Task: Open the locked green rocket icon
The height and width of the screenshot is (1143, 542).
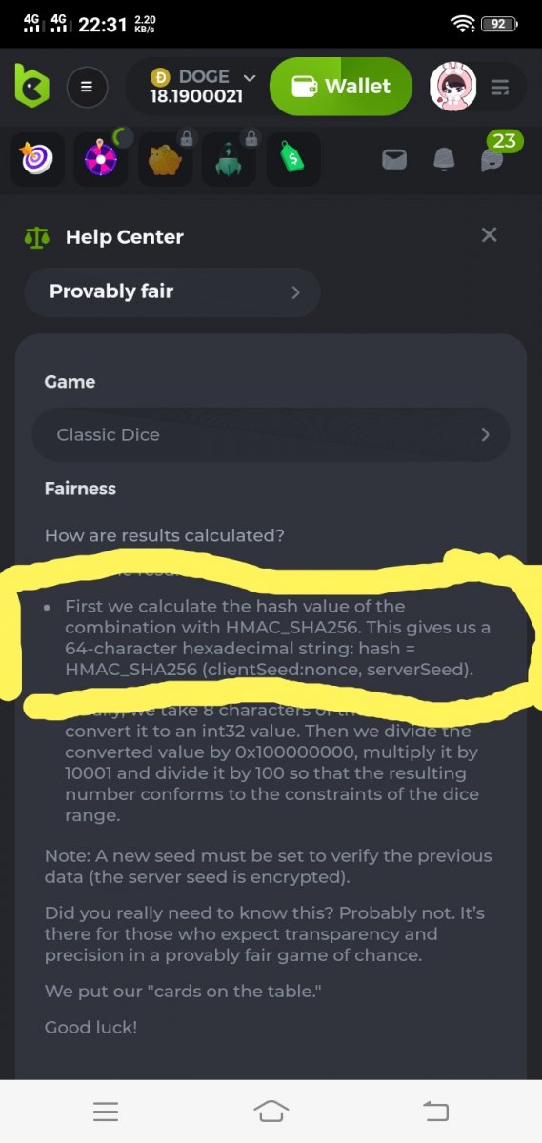Action: pyautogui.click(x=229, y=158)
